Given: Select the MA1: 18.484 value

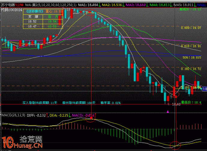Looking at the screenshot, I should pyautogui.click(x=88, y=5).
